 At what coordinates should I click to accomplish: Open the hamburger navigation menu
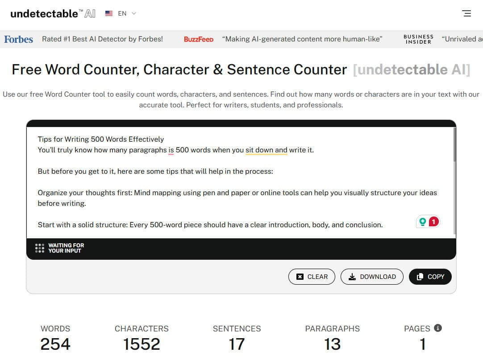coord(467,13)
